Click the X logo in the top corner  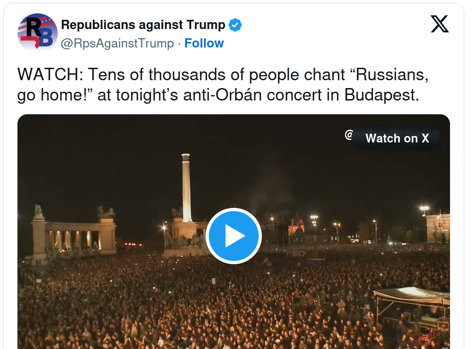click(x=439, y=24)
